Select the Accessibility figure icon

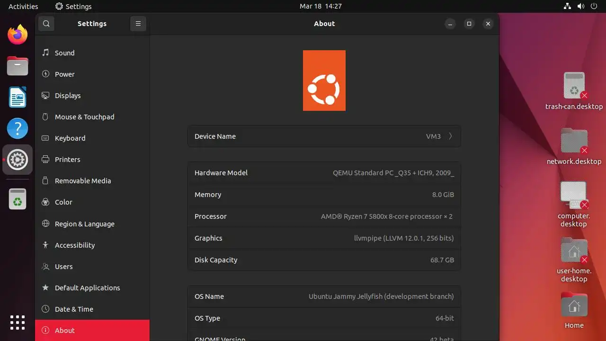tap(45, 245)
